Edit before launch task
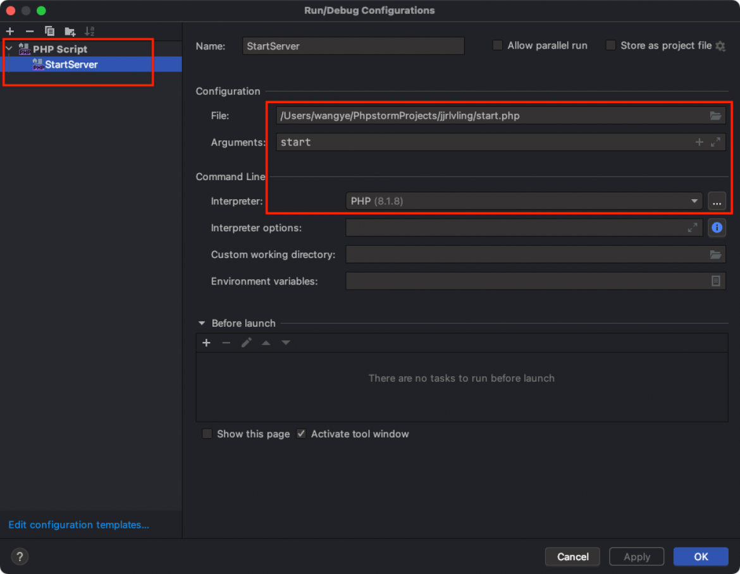740x574 pixels. pyautogui.click(x=247, y=343)
